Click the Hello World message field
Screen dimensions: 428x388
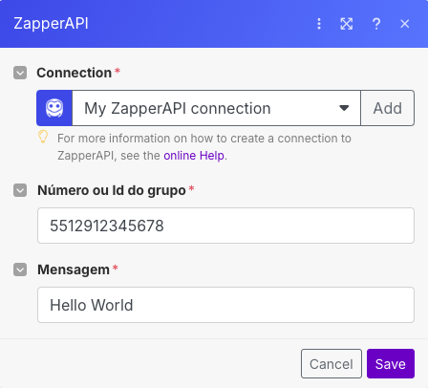[225, 305]
